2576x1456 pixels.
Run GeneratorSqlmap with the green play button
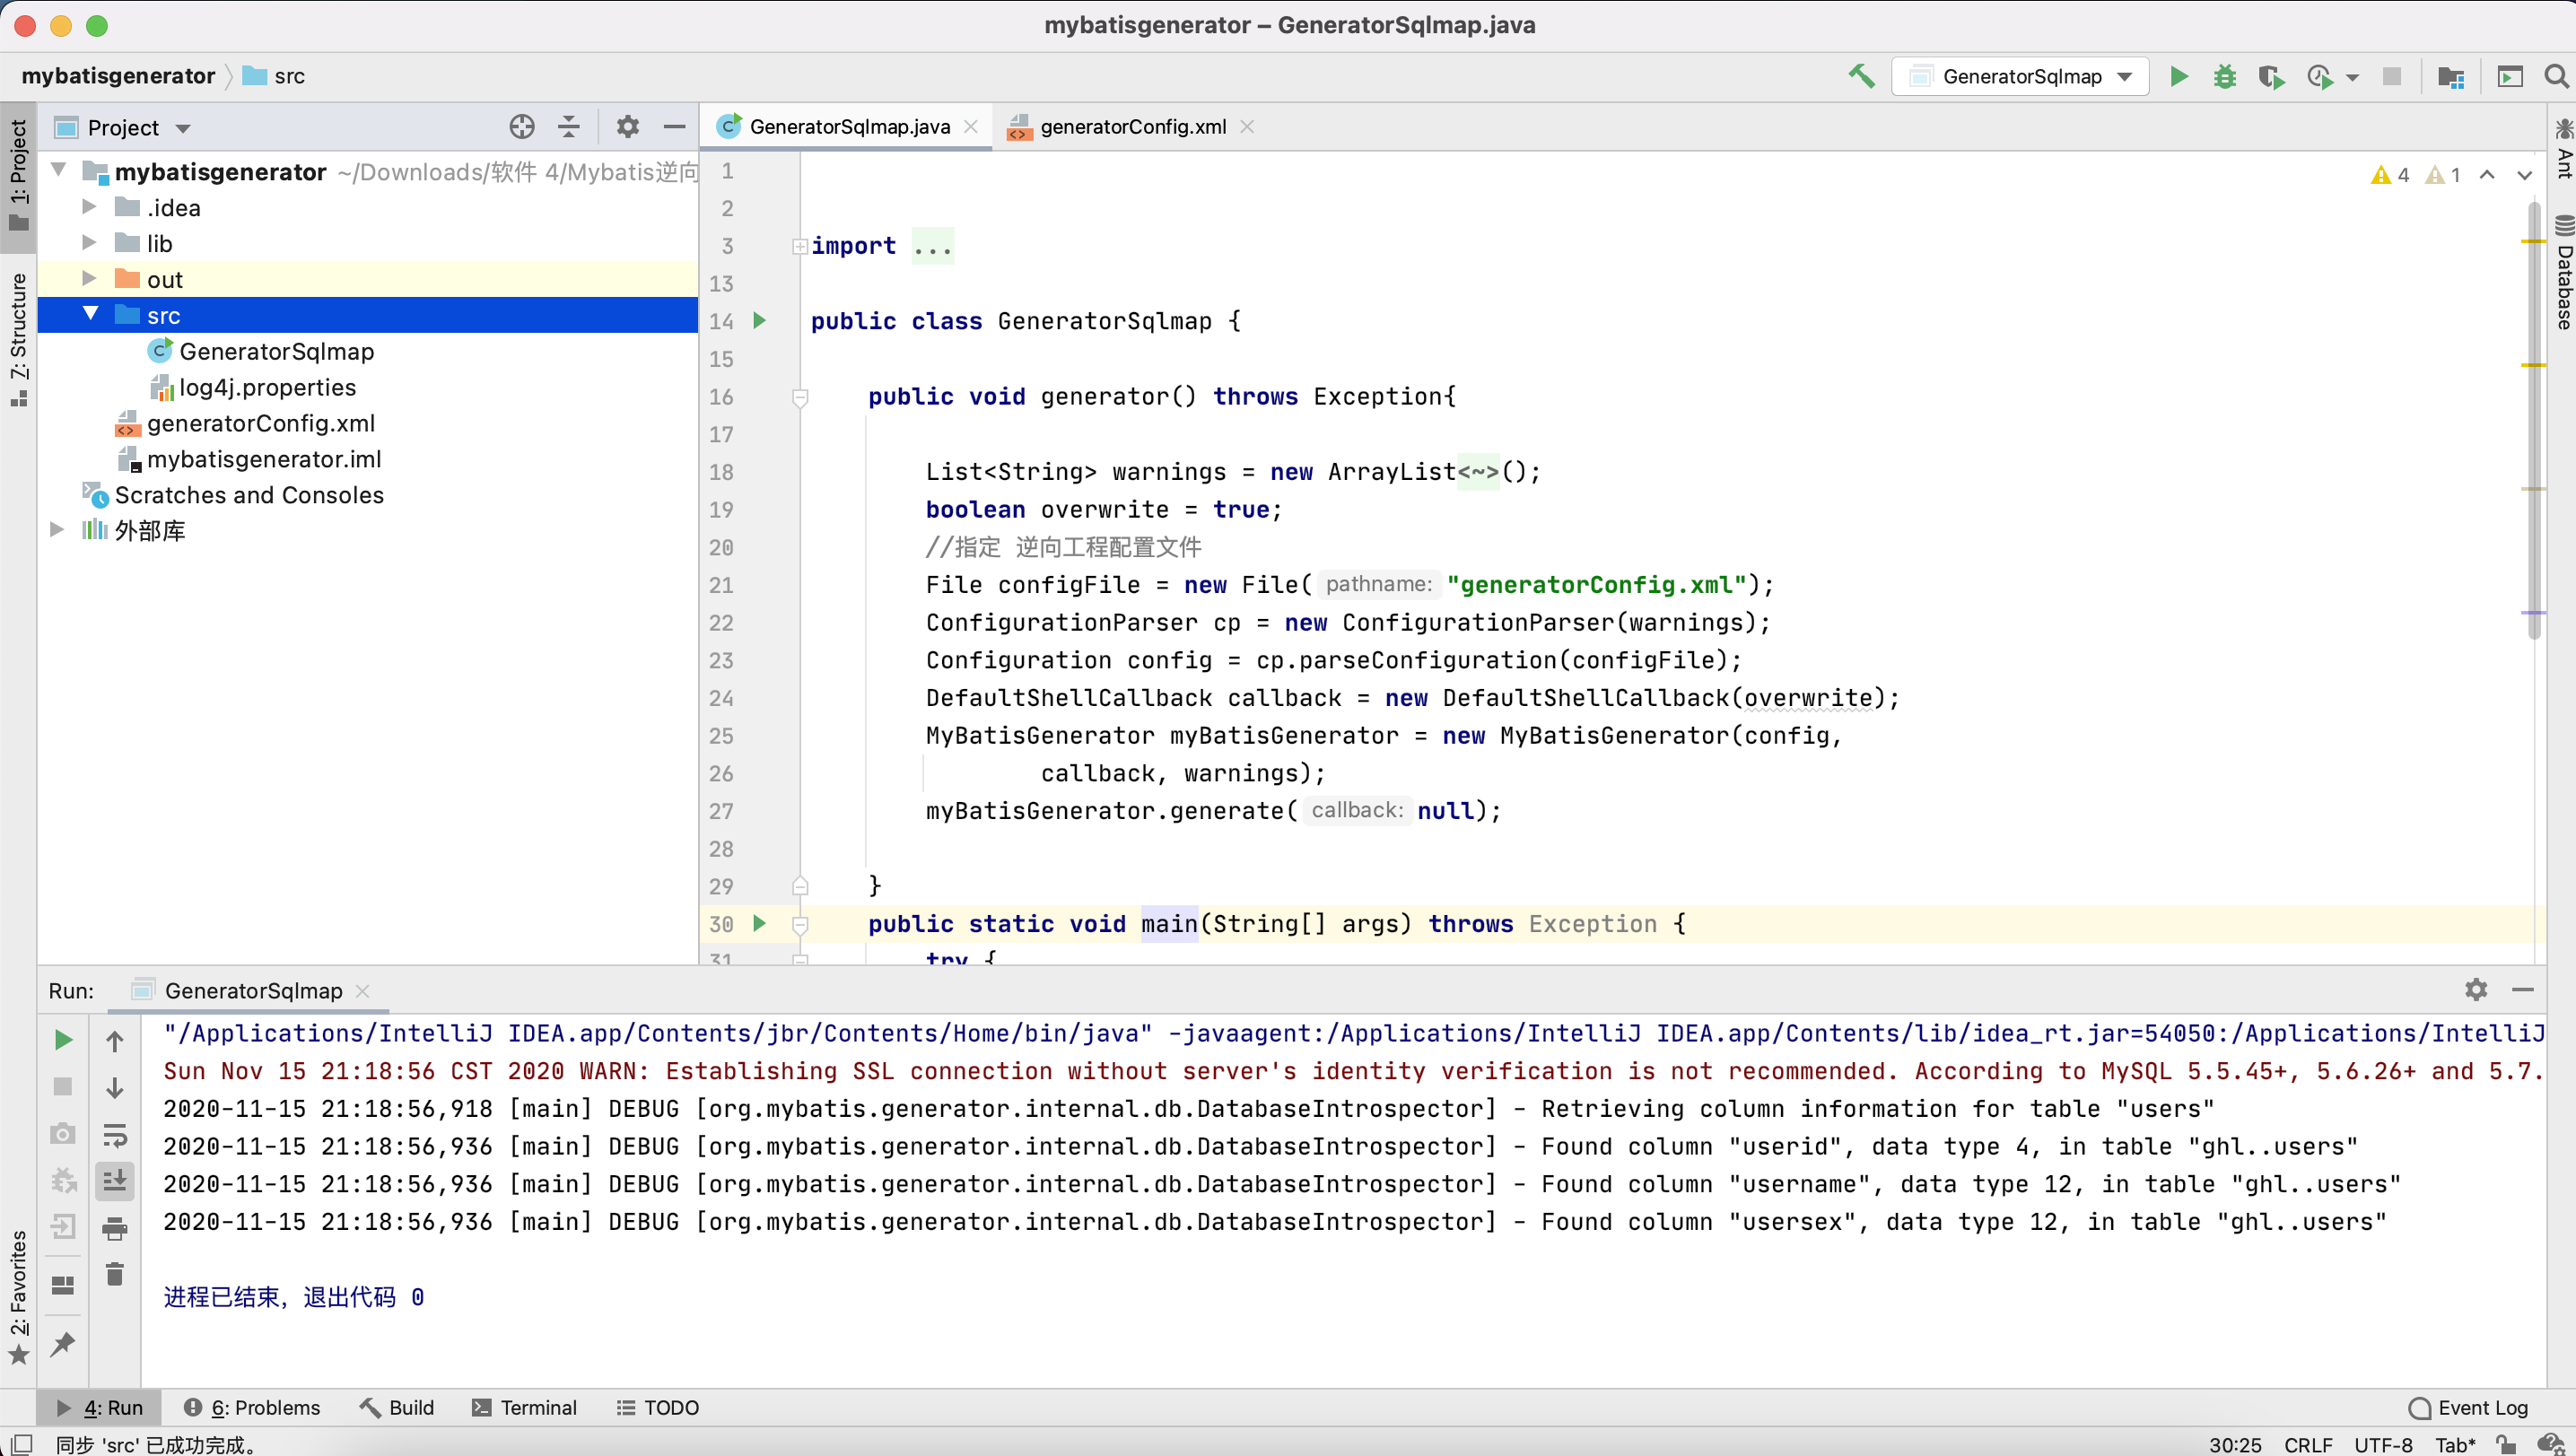[2178, 76]
